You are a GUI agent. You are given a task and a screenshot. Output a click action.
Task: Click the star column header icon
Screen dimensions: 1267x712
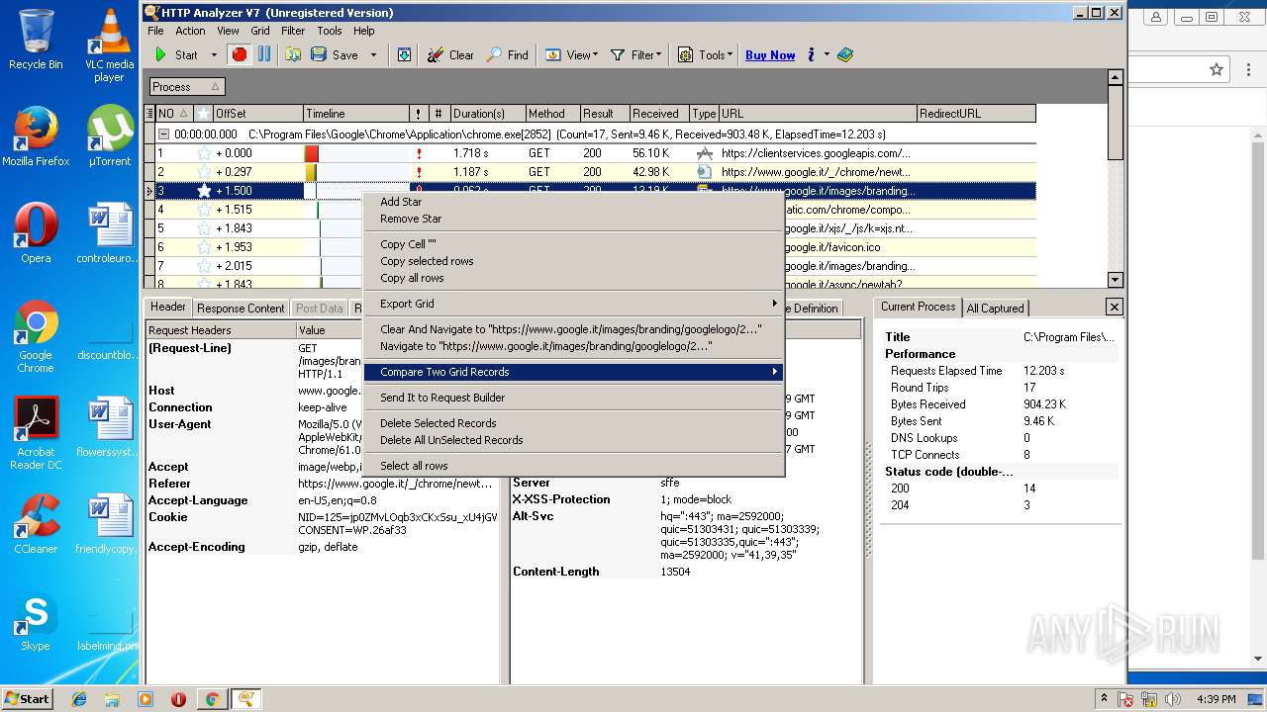tap(203, 114)
